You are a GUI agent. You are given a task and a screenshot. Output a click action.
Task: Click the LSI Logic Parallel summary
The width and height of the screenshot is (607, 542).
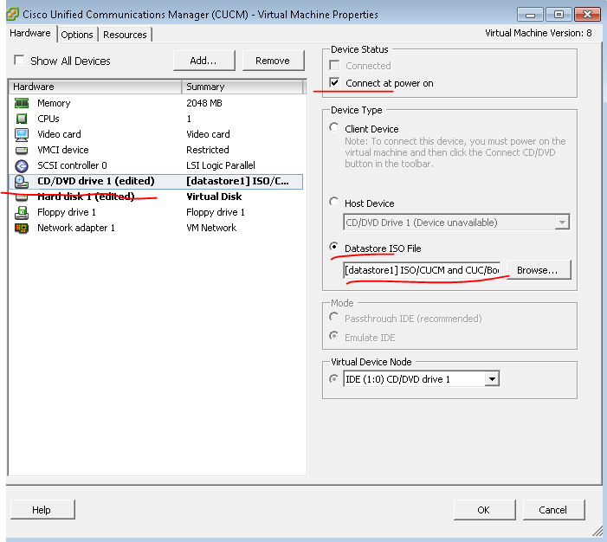221,165
